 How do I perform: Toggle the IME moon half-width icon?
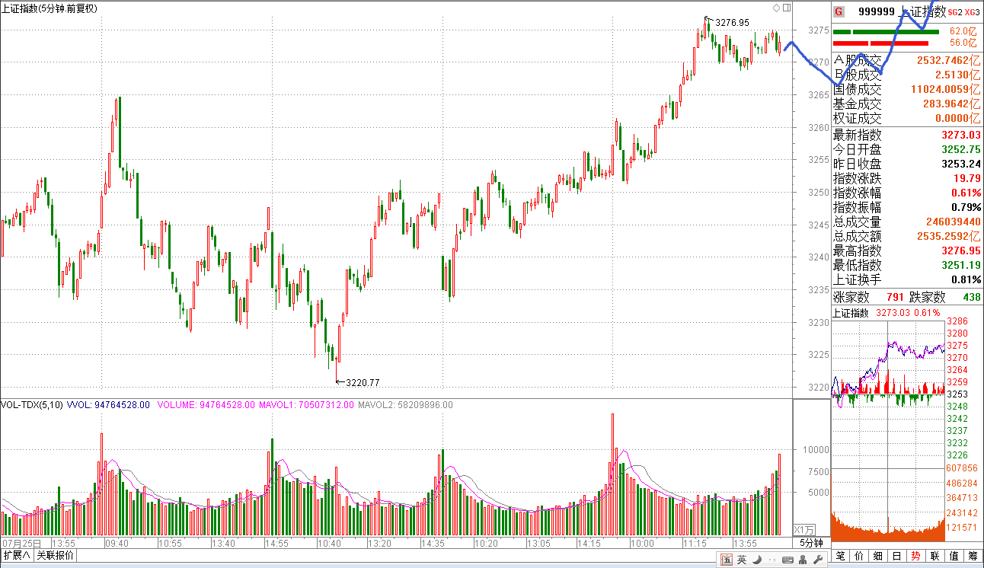[x=756, y=560]
